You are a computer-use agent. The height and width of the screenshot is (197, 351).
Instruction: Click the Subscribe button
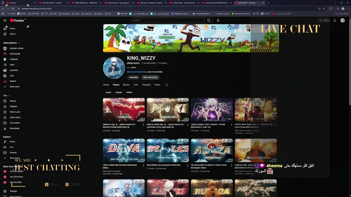(x=134, y=77)
